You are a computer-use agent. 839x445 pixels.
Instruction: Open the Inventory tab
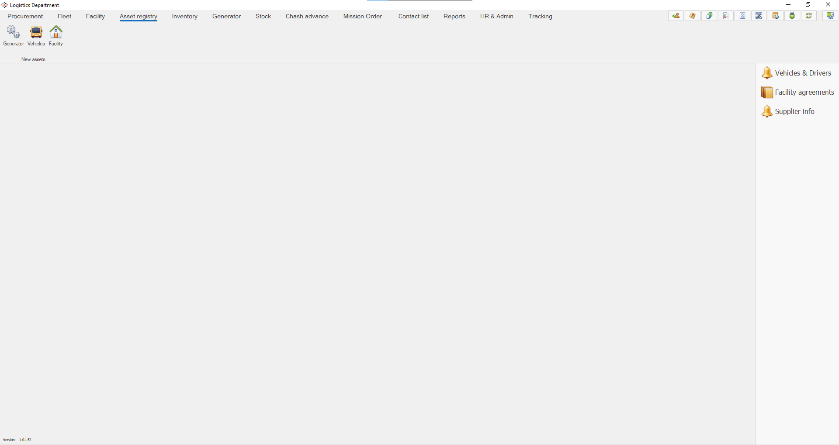click(x=184, y=16)
